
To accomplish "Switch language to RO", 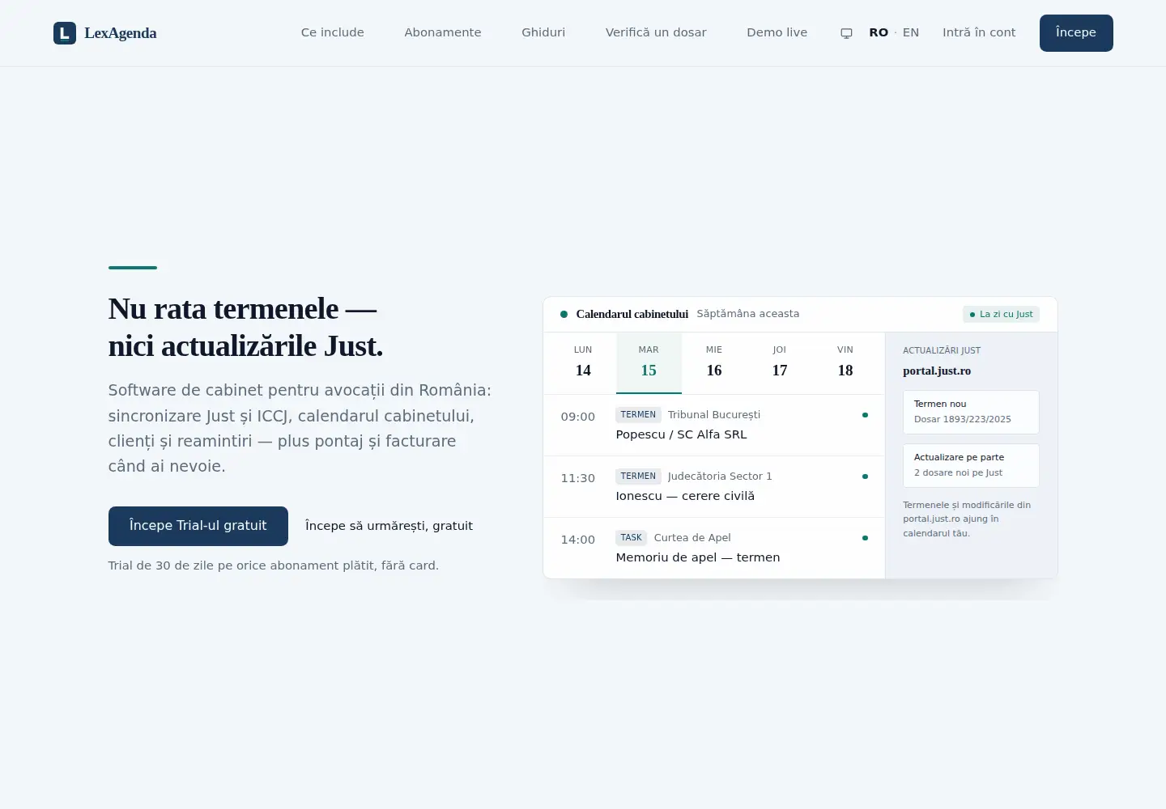I will (879, 32).
